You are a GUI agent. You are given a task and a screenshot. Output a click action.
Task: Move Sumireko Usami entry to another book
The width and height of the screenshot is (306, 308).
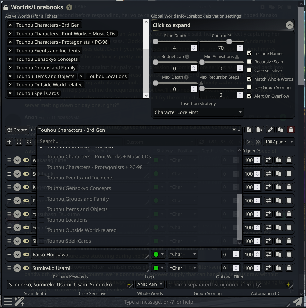point(268,268)
